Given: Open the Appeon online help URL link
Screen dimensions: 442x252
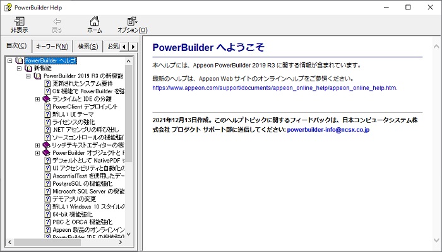Looking at the screenshot, I should coord(275,88).
